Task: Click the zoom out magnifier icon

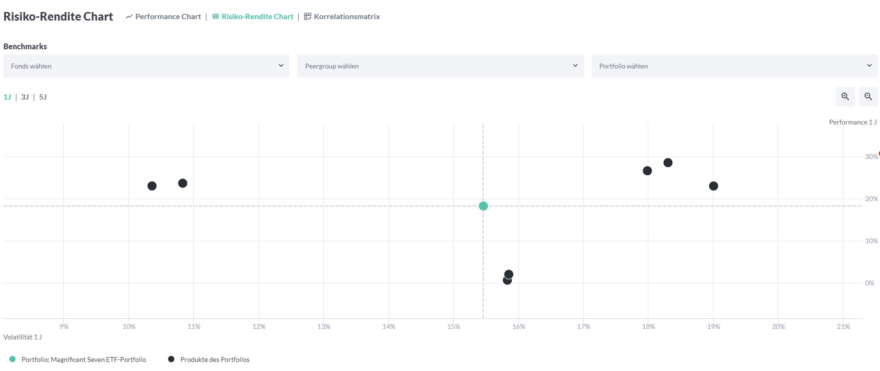Action: 868,97
